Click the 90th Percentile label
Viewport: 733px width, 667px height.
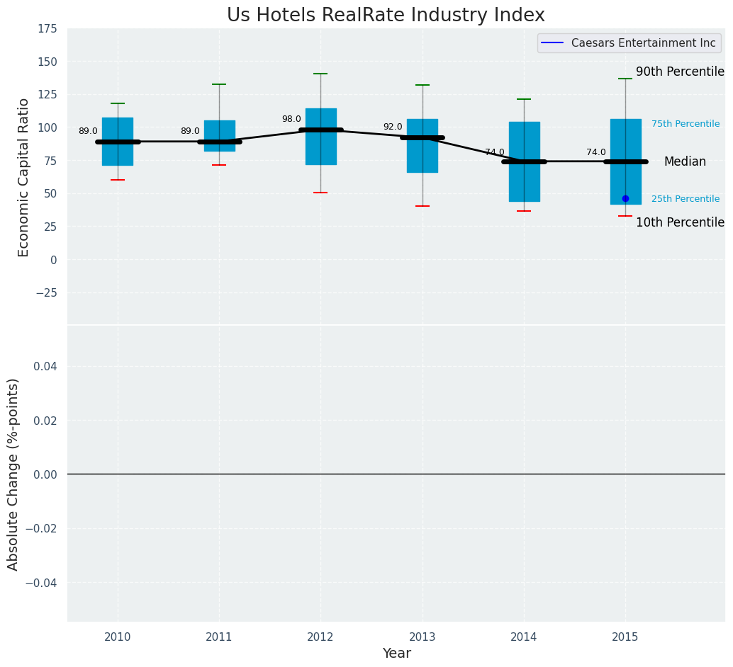(x=680, y=72)
